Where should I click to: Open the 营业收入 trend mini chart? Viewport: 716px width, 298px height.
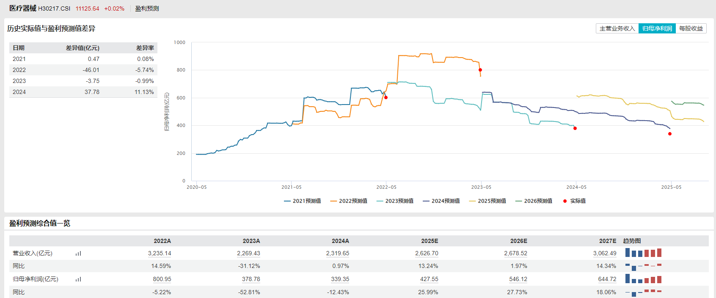point(643,253)
